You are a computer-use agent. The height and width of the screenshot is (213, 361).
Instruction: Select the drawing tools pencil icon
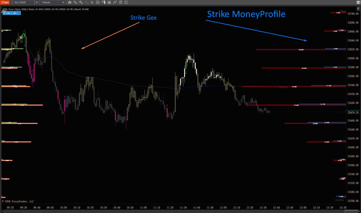(75, 2)
